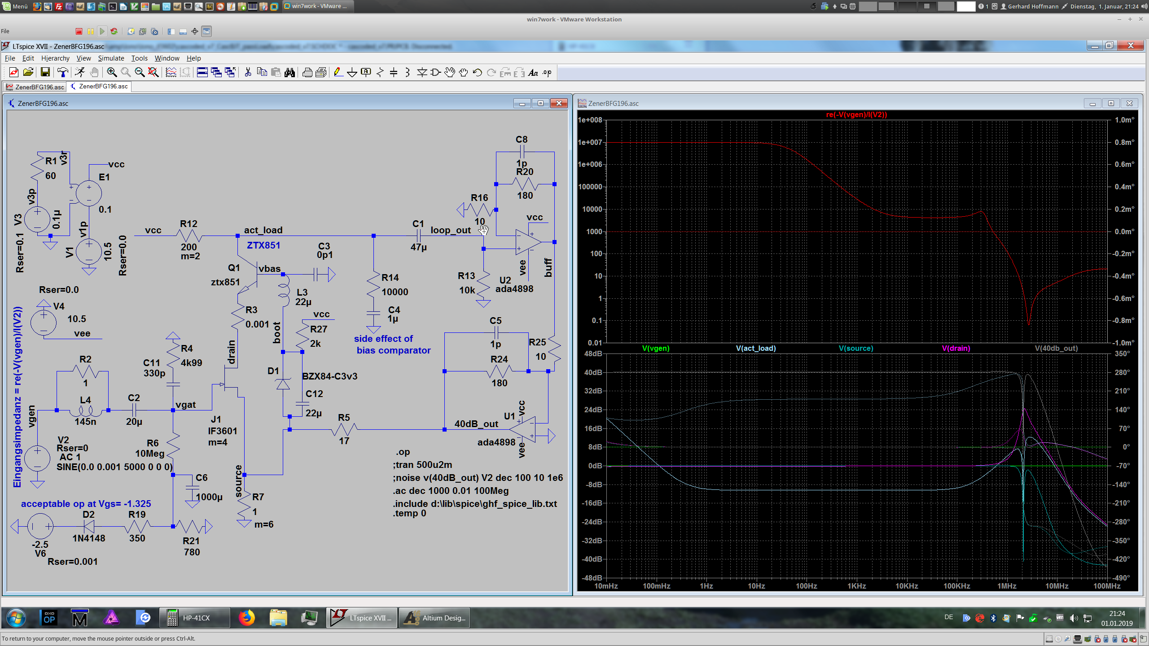The width and height of the screenshot is (1149, 646).
Task: Select the Drag hand tool
Action: (463, 72)
